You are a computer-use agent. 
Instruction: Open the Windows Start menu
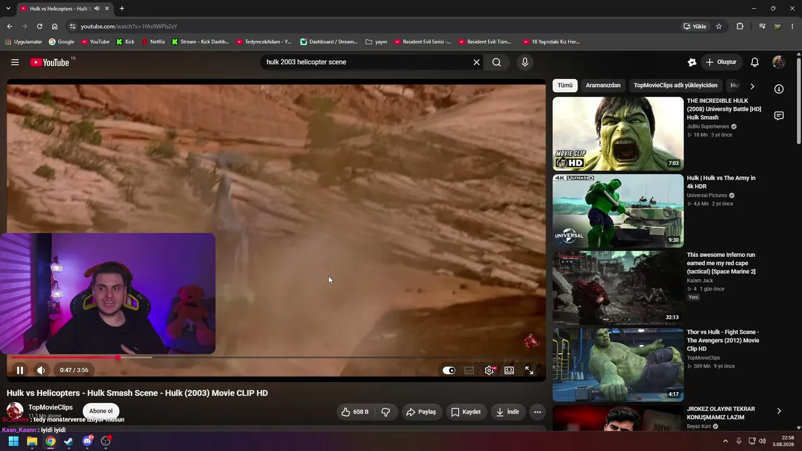pos(13,441)
